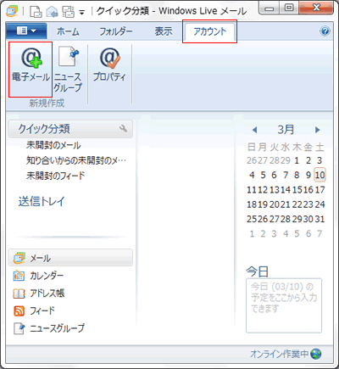Select March 31 in the calendar
Image resolution: width=339 pixels, height=369 pixels.
point(320,219)
